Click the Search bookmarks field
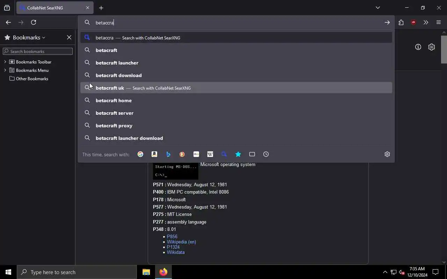This screenshot has width=447, height=279. [x=38, y=51]
